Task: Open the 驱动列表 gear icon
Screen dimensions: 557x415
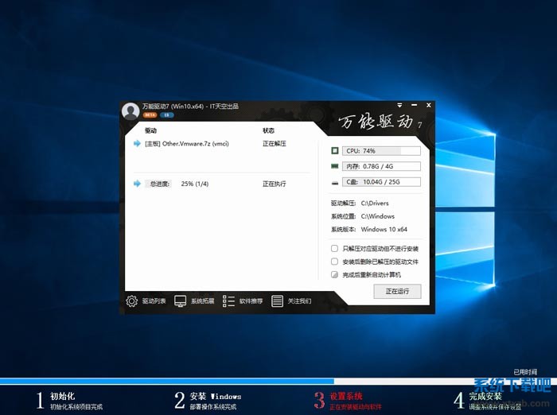Action: 132,301
